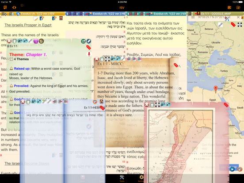244x183 pixels.
Task: Click the Prevailed theme heading
Action: [x=22, y=86]
